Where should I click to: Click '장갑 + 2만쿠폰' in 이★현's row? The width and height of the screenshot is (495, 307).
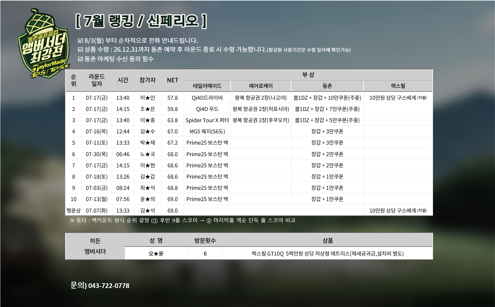(x=327, y=165)
